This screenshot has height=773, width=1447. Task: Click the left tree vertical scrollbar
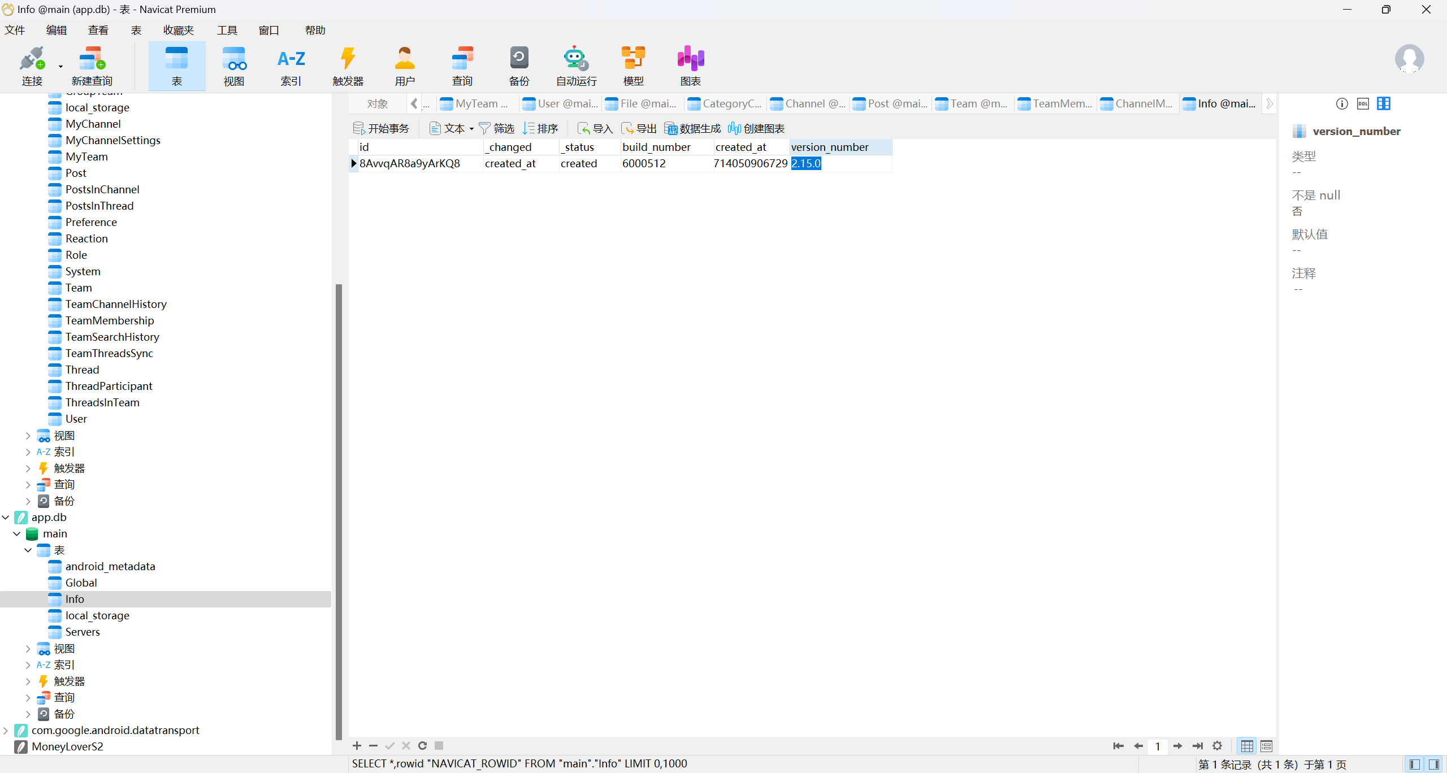(339, 509)
